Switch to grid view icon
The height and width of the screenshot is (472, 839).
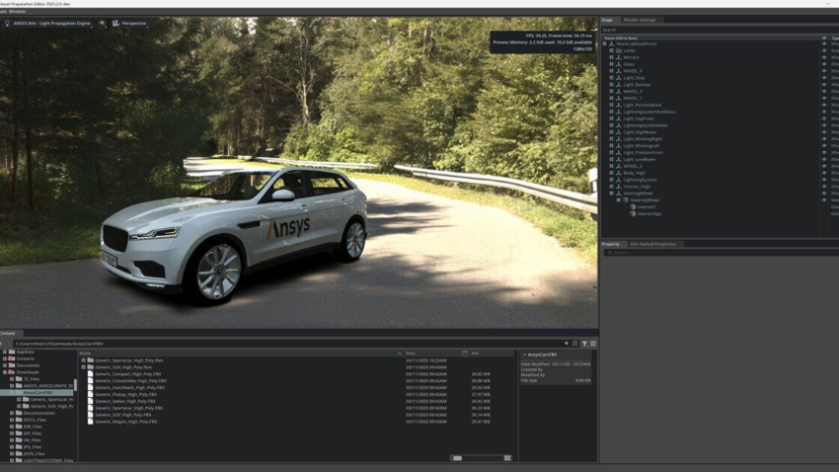[x=507, y=458]
